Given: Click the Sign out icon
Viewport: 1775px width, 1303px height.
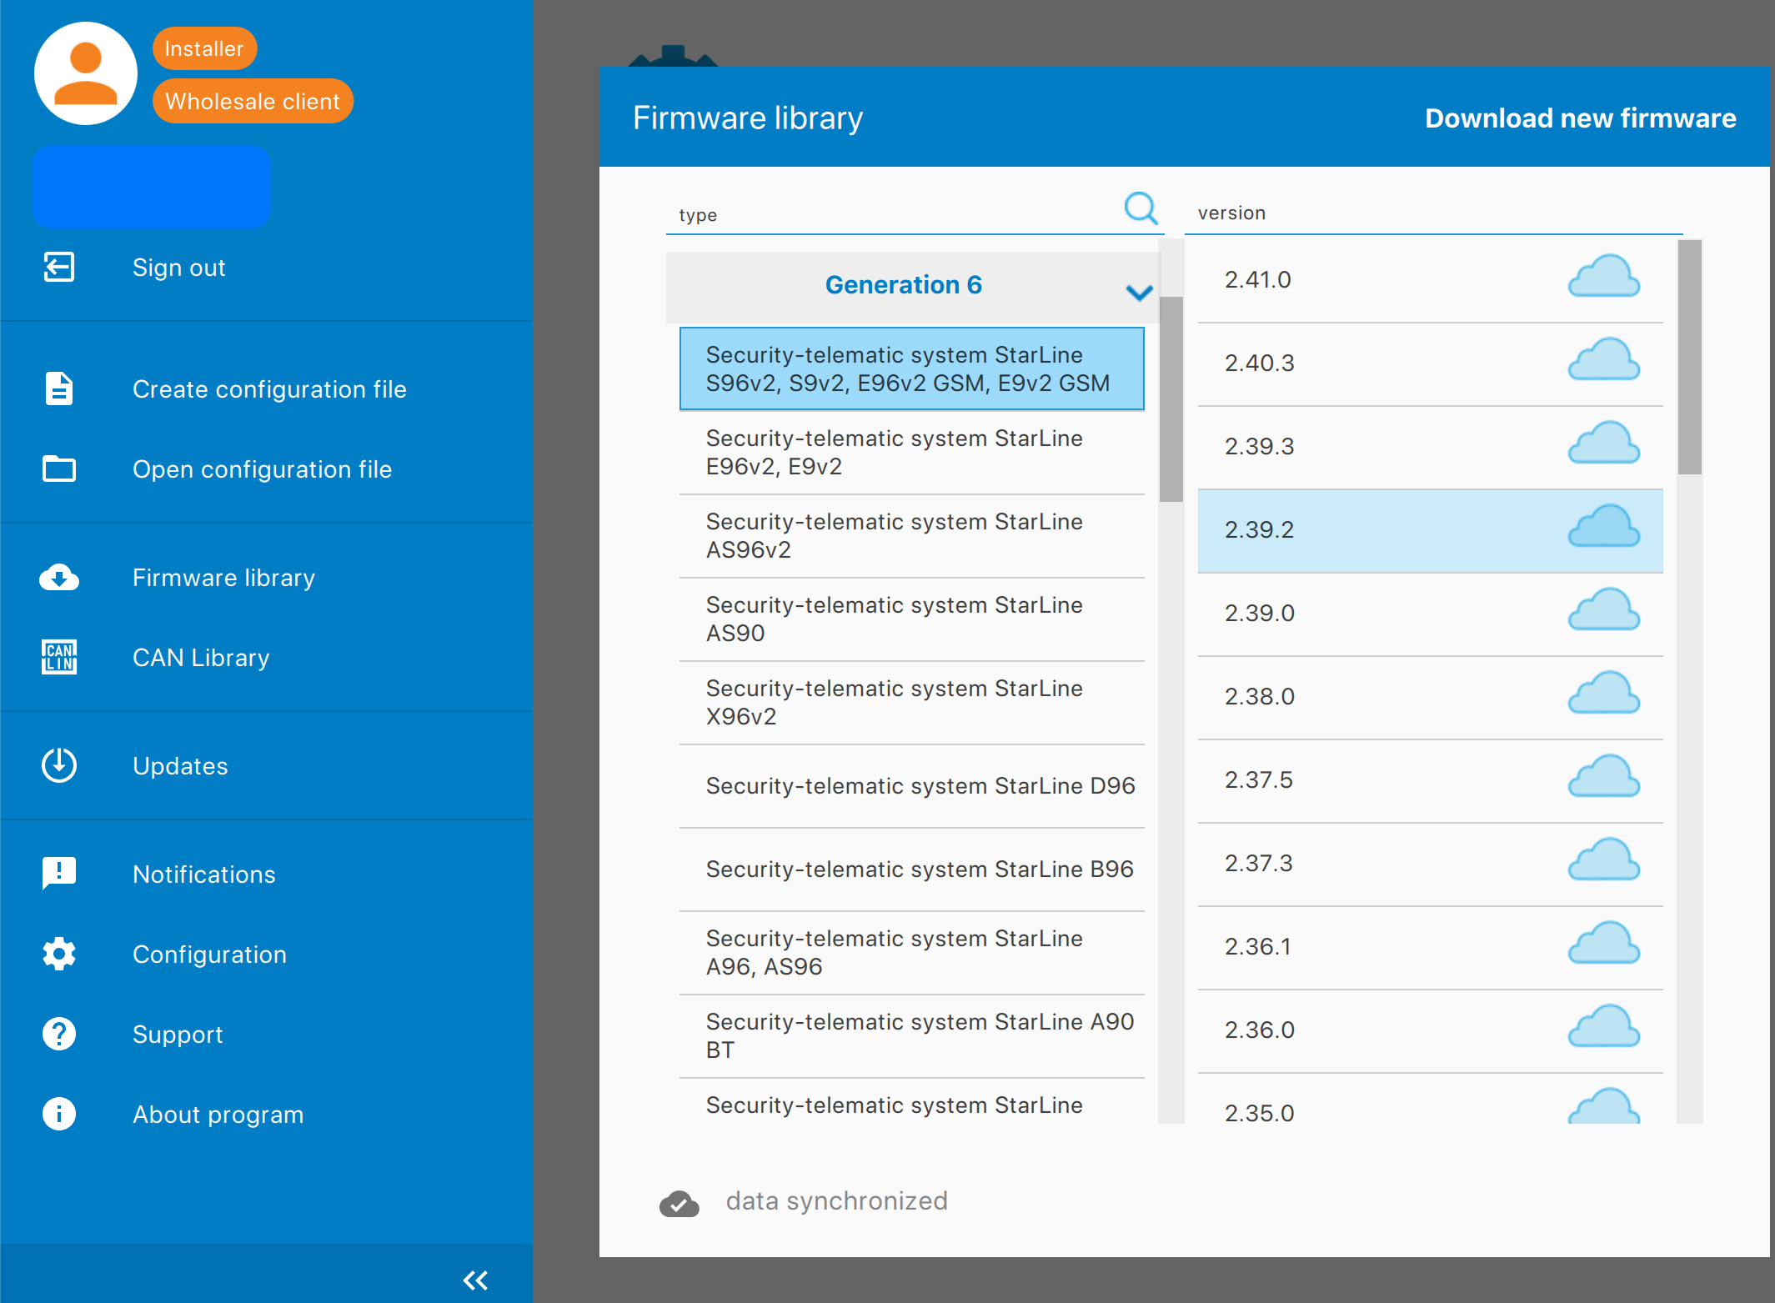Looking at the screenshot, I should coord(58,268).
